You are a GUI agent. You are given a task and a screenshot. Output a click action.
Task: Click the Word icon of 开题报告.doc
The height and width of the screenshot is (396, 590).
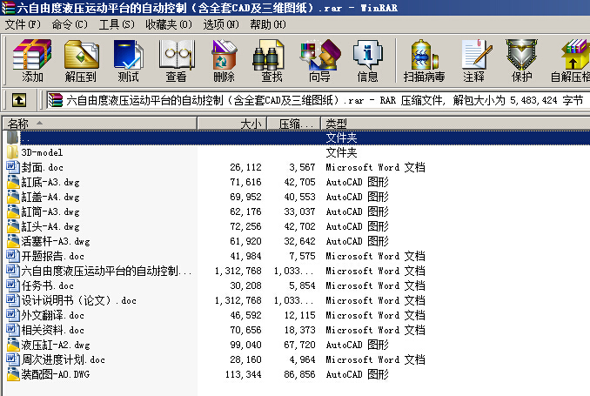pos(13,256)
